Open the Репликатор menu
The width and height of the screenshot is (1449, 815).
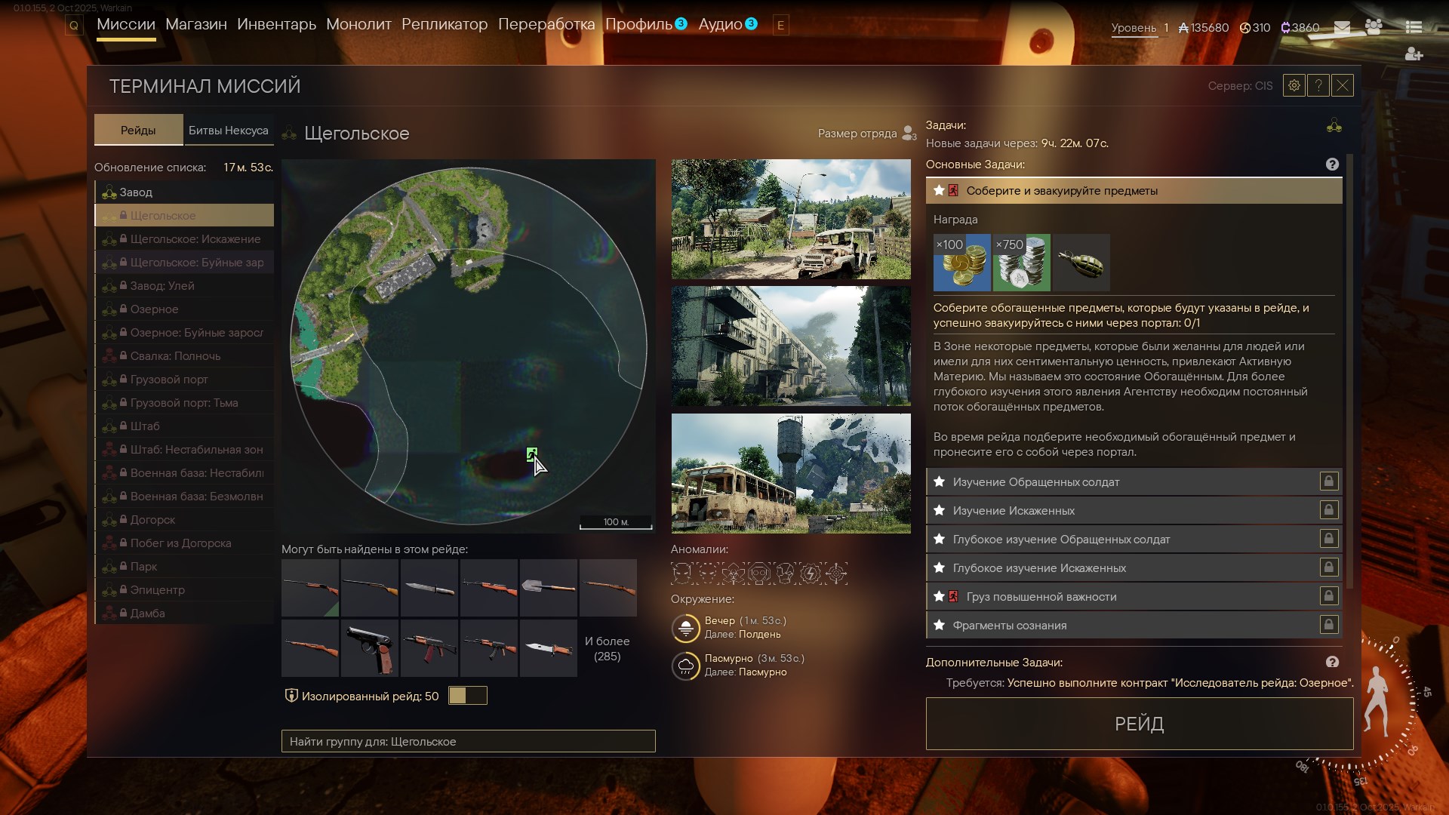[x=445, y=24]
